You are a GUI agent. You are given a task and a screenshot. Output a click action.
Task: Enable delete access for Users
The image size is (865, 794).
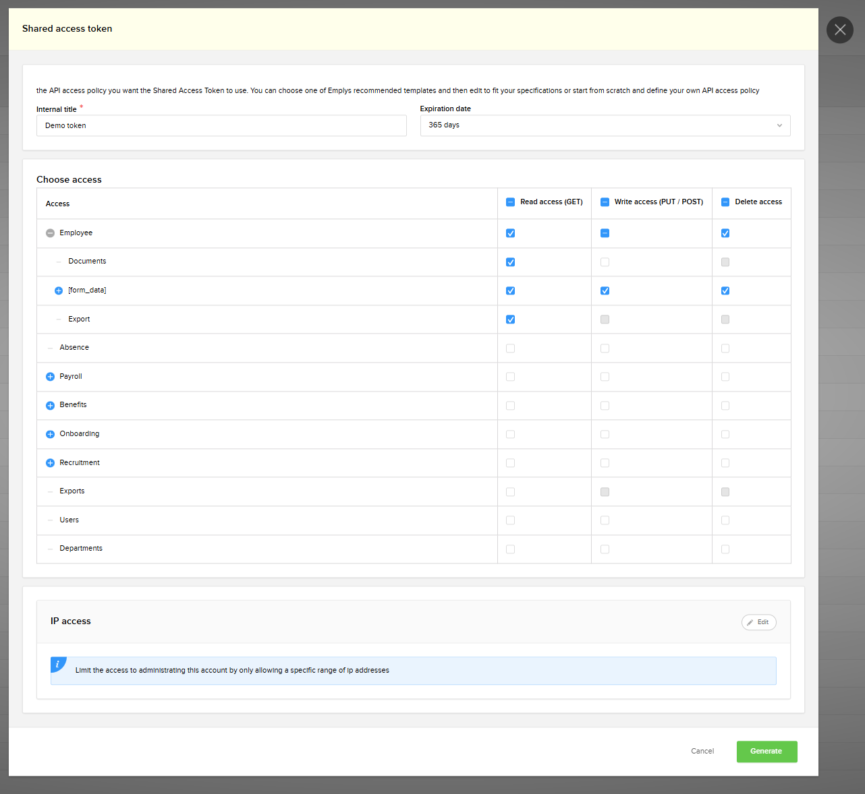(725, 520)
